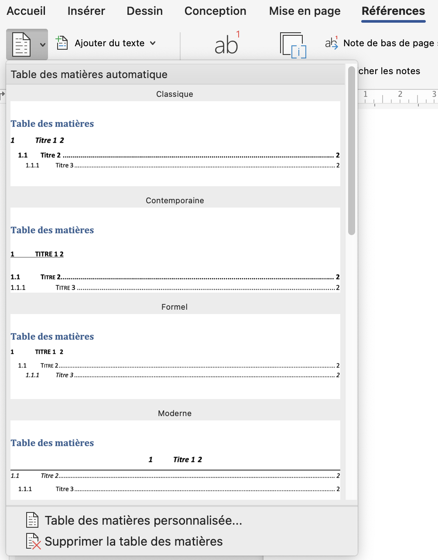
Task: Select the Mise en page tab
Action: (305, 11)
